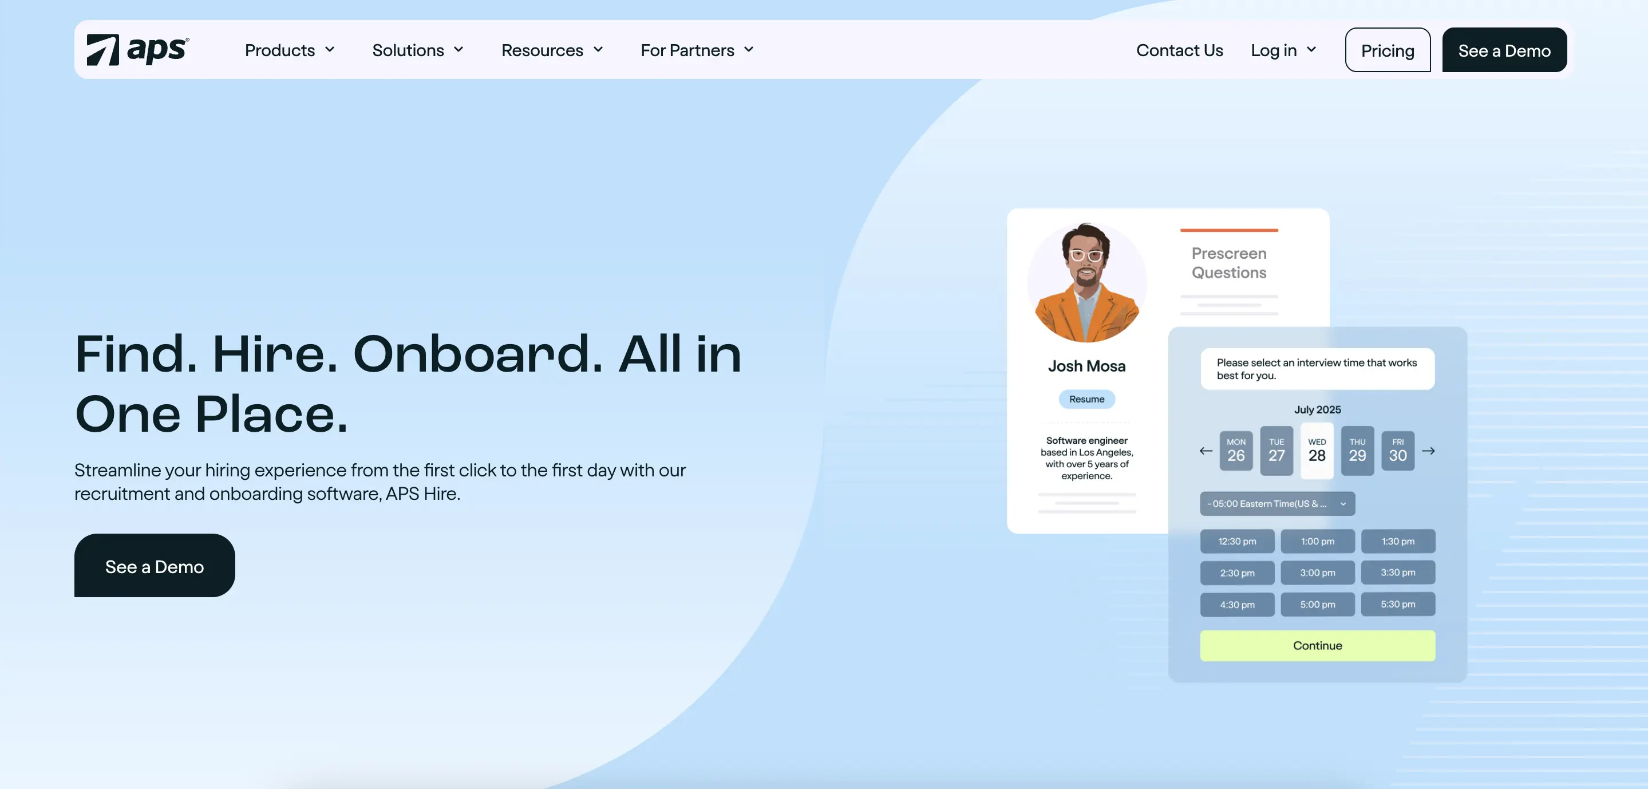Open Josh Mosa's Resume
1648x789 pixels.
[x=1086, y=399]
